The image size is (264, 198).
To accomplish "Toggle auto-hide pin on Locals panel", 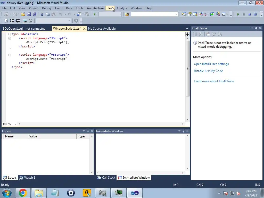I will (x=88, y=131).
